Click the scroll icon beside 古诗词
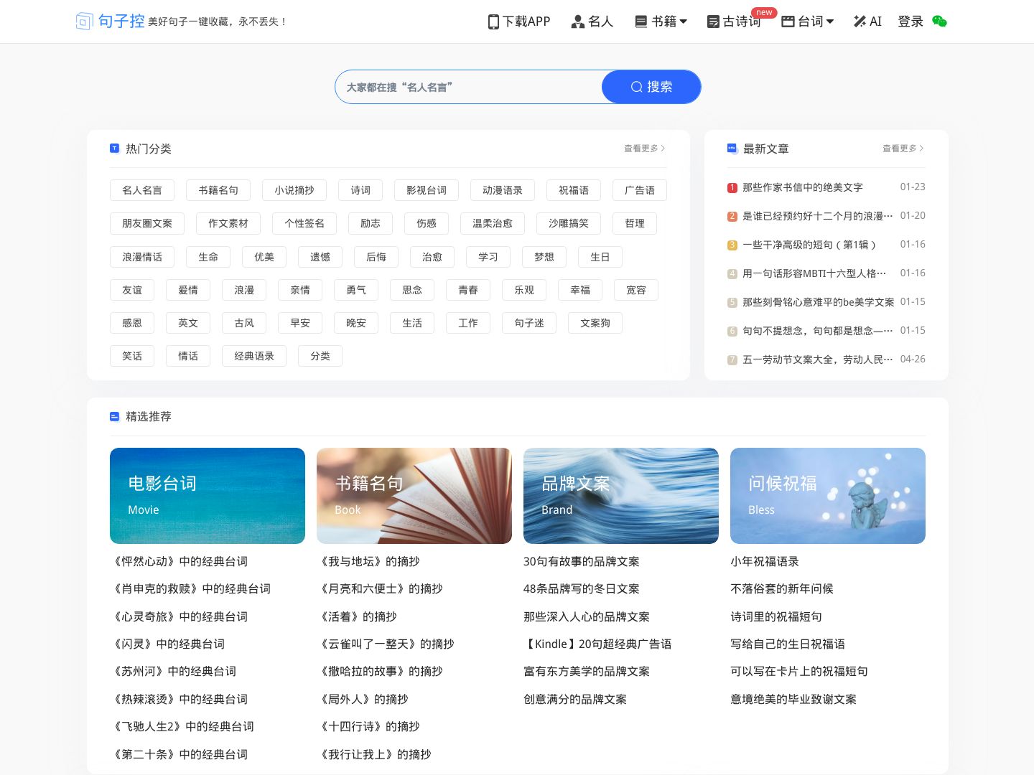The width and height of the screenshot is (1034, 775). (713, 22)
